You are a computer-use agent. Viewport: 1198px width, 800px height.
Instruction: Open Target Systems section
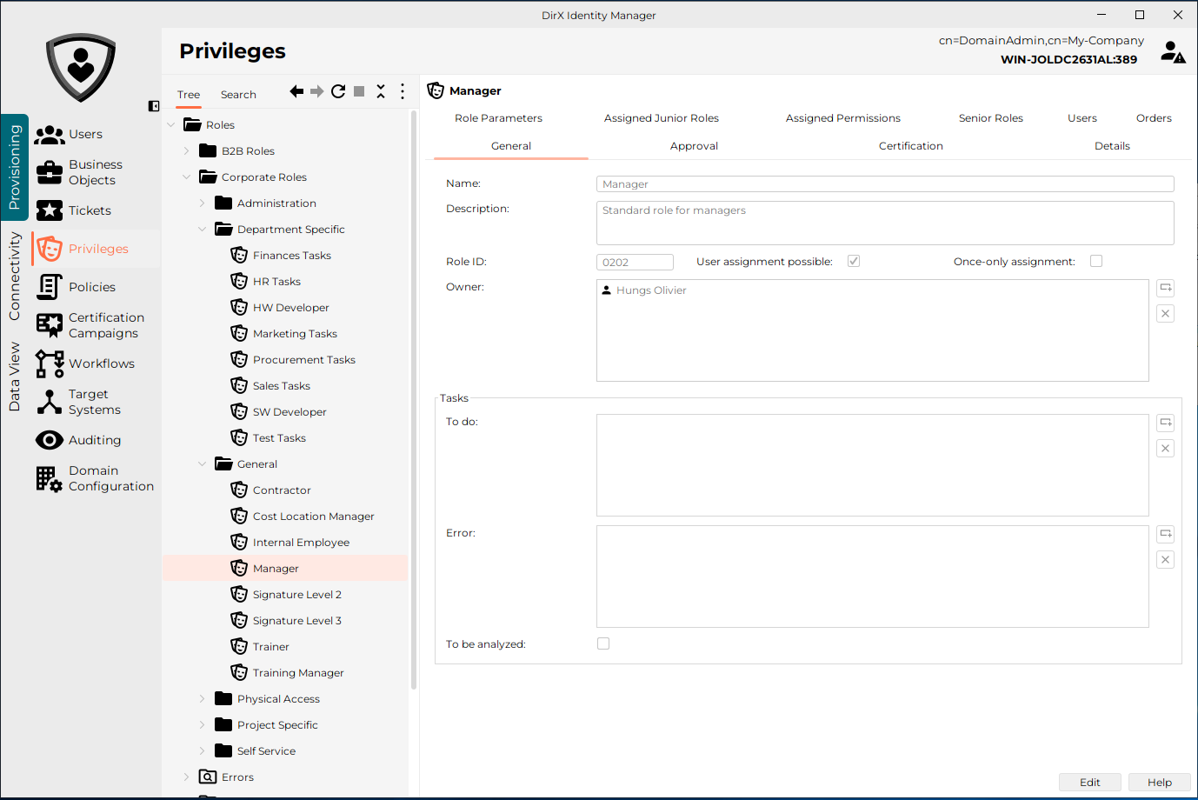pyautogui.click(x=94, y=402)
